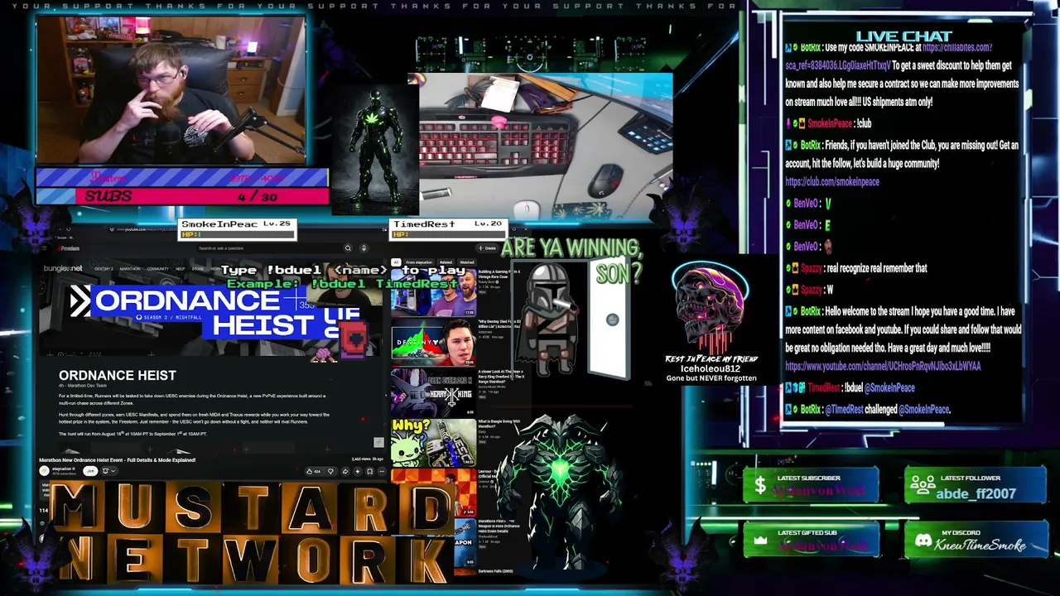Click the abde_ff2007 latest follower name
Screen dimensions: 1060x596
pos(976,494)
